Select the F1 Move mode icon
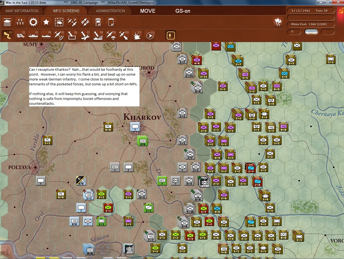Viewport: 344px width, 259px height. click(7, 35)
